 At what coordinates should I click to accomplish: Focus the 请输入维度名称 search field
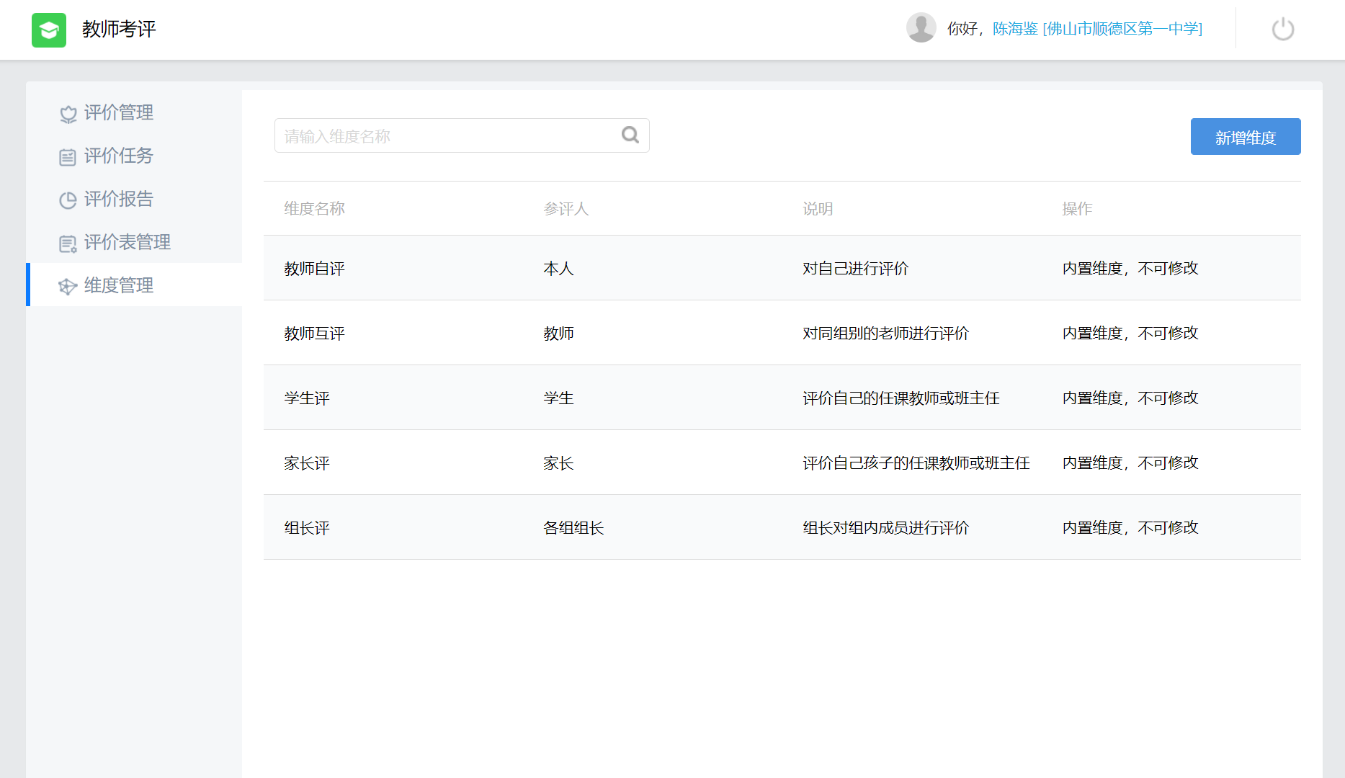click(x=447, y=136)
